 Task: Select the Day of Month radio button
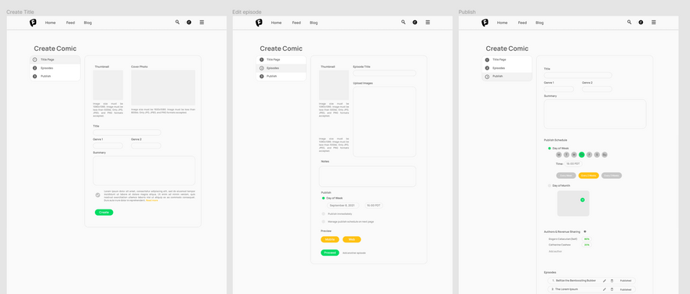click(550, 185)
